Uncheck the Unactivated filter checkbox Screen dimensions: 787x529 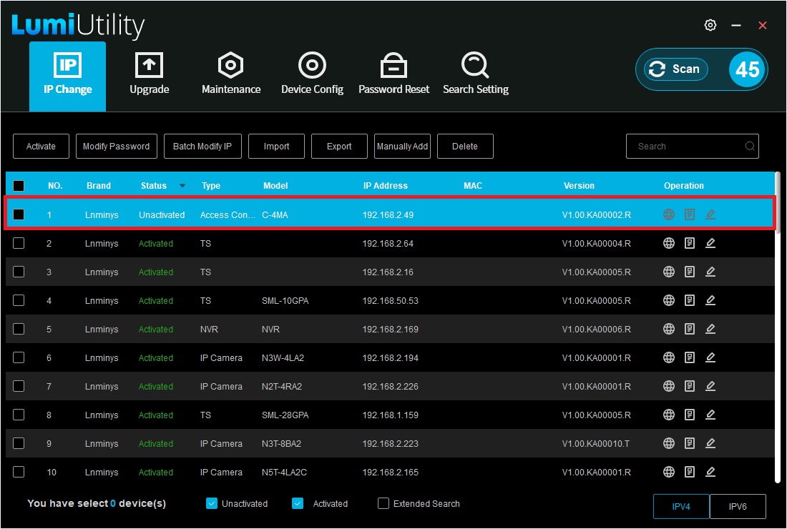(x=212, y=503)
